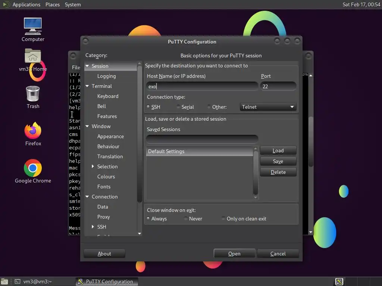Select the Colours category
Screen dimensions: 382x286
[x=106, y=177]
